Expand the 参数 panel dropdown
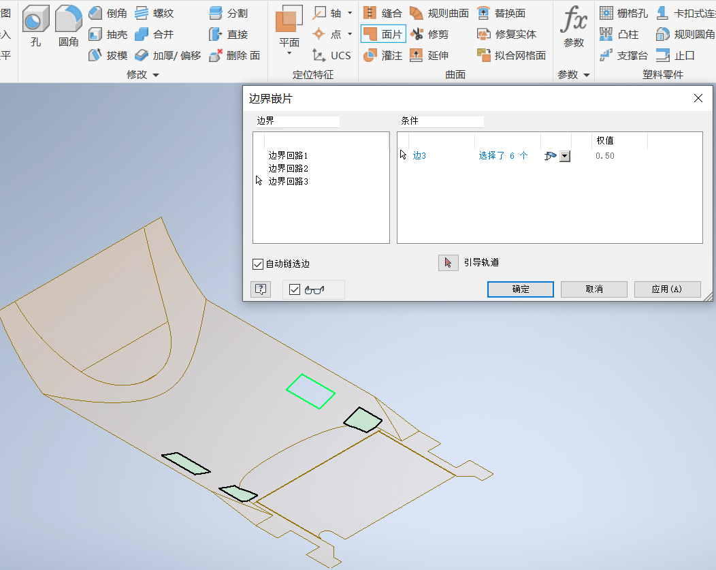Screen dimensions: 716x570 (587, 75)
